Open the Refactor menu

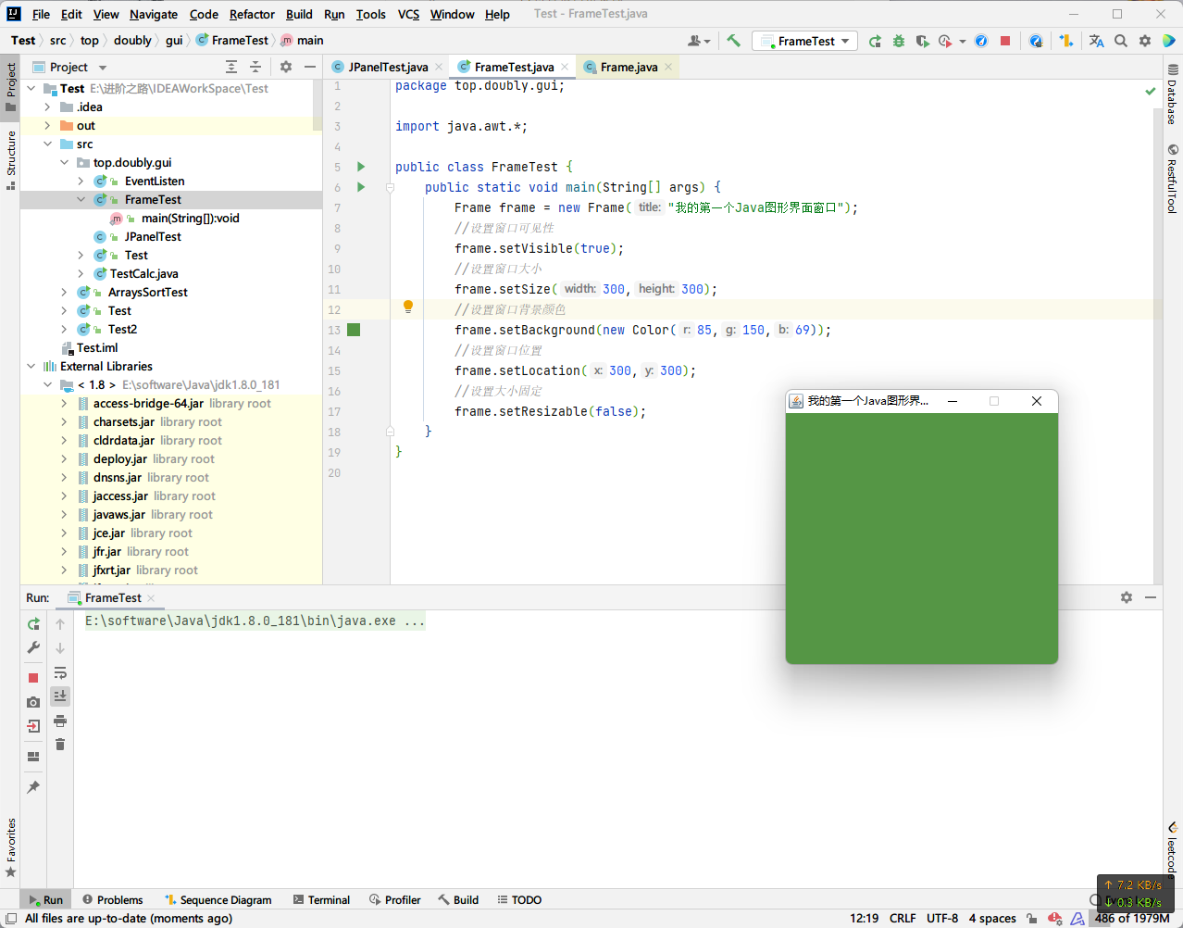(252, 14)
